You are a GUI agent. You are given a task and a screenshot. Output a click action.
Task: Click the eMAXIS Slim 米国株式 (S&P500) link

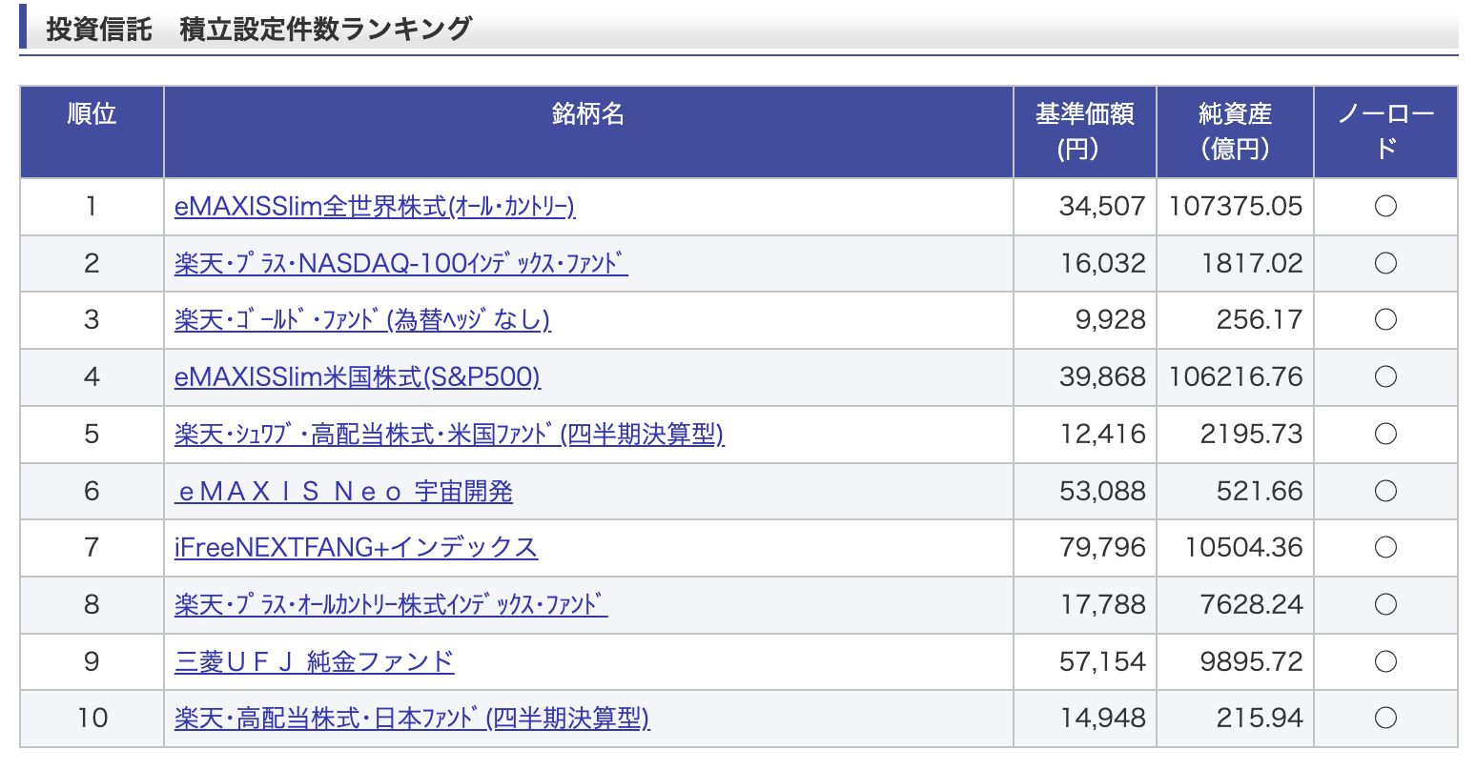pyautogui.click(x=357, y=377)
